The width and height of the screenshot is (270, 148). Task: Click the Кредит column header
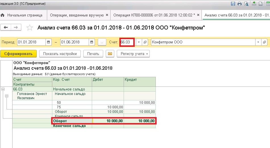(140, 82)
